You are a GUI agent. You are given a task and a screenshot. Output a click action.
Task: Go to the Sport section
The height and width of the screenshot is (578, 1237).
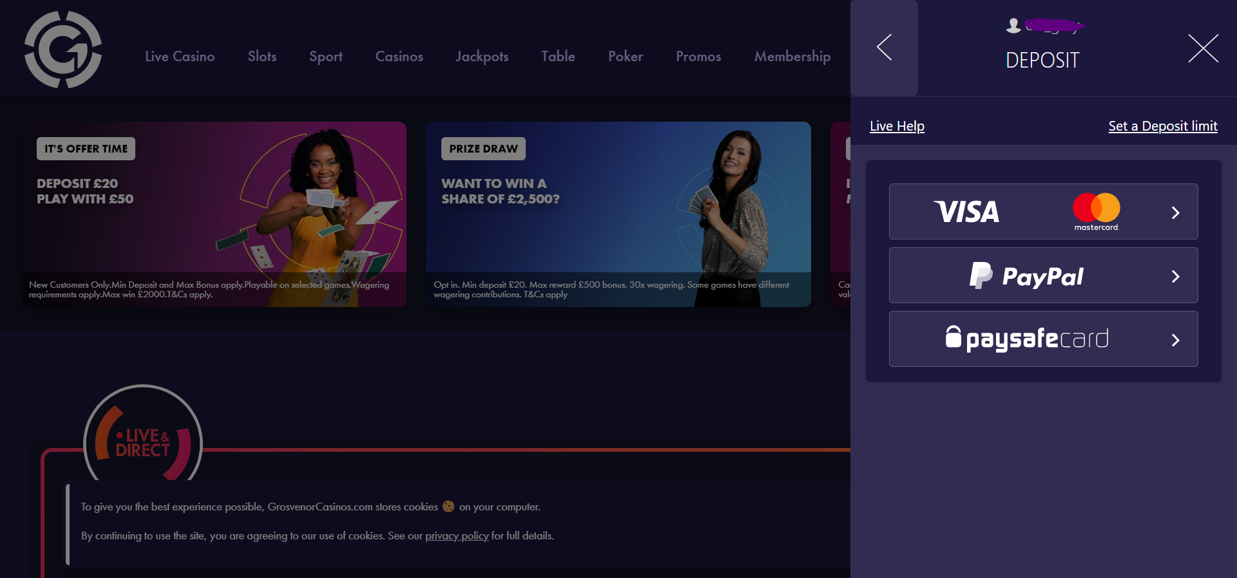coord(326,57)
